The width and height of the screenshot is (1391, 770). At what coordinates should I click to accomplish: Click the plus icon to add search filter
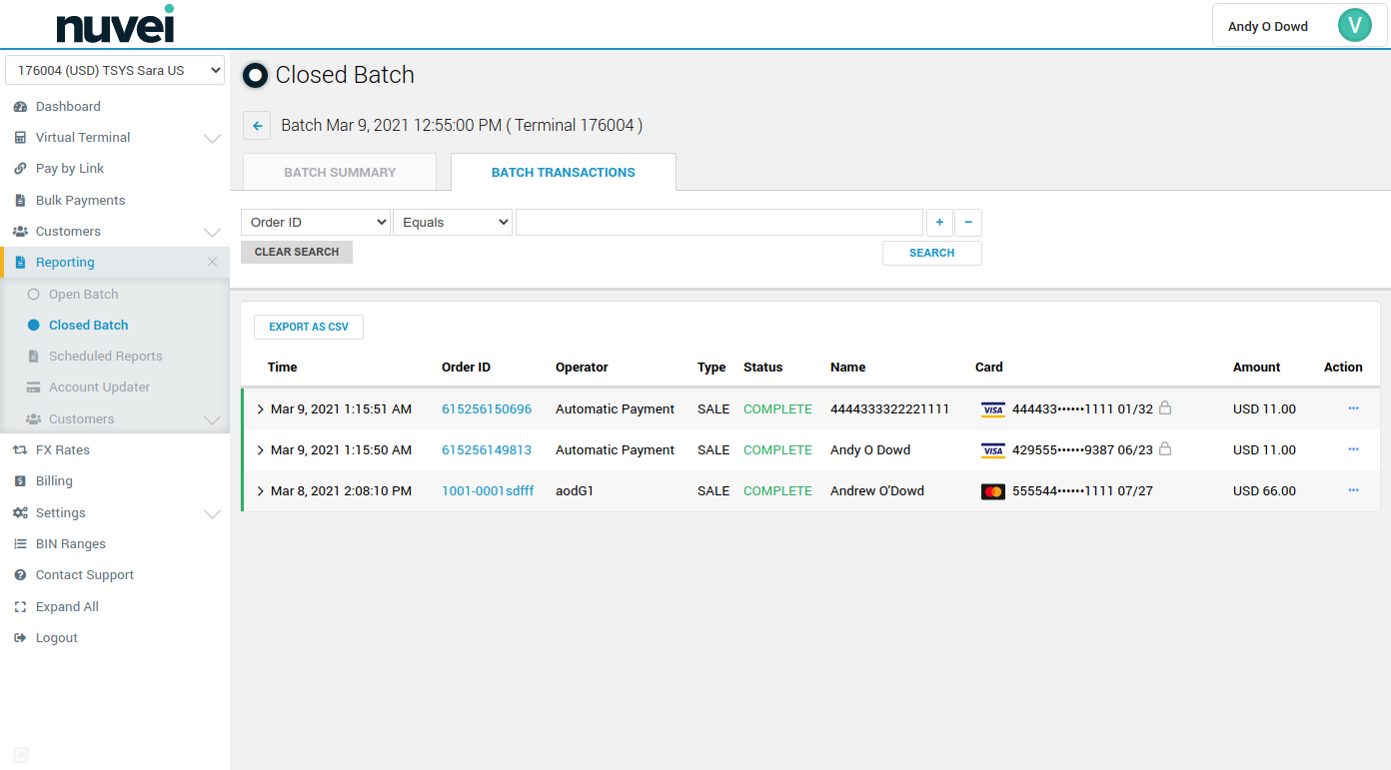click(939, 222)
